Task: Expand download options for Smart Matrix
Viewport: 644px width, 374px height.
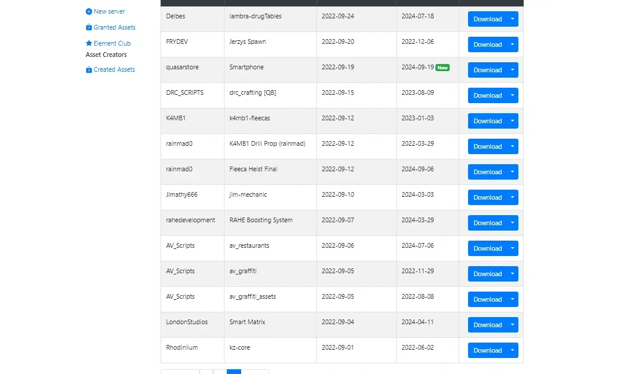Action: [512, 325]
